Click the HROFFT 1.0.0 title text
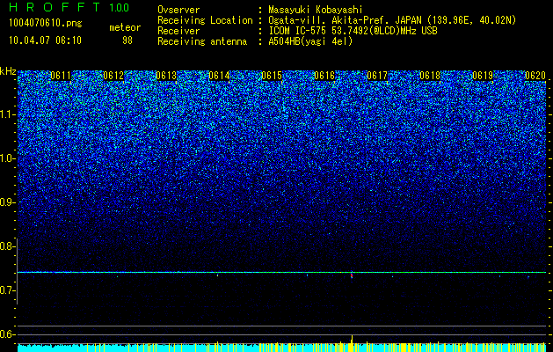This screenshot has height=352, width=553. [69, 7]
